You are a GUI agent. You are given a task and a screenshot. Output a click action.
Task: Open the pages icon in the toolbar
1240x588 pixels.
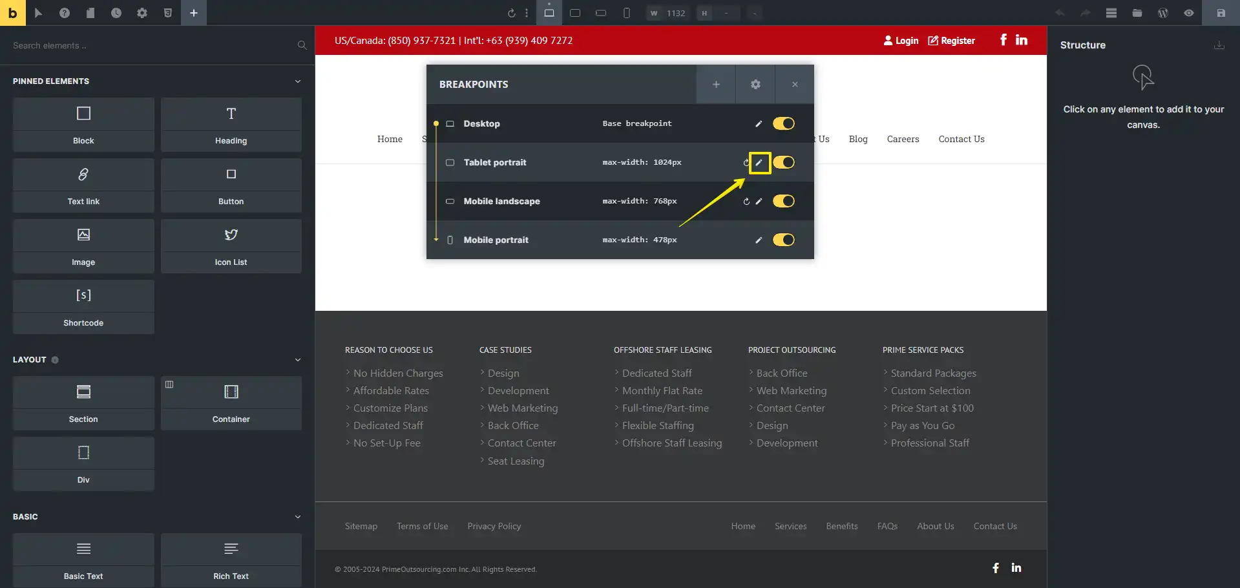tap(90, 13)
